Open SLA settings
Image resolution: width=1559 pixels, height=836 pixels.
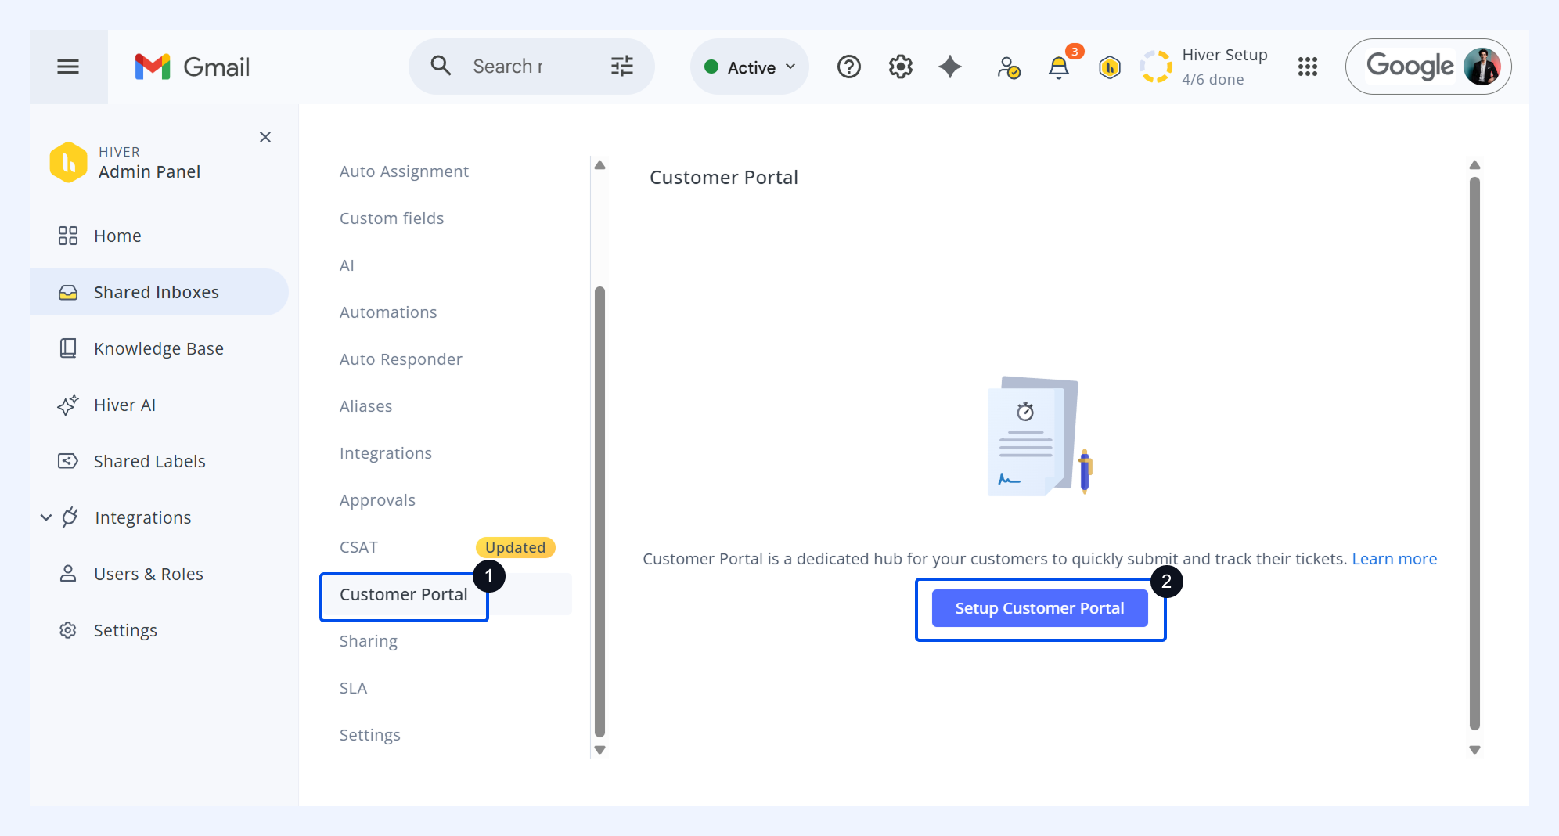[x=353, y=688]
